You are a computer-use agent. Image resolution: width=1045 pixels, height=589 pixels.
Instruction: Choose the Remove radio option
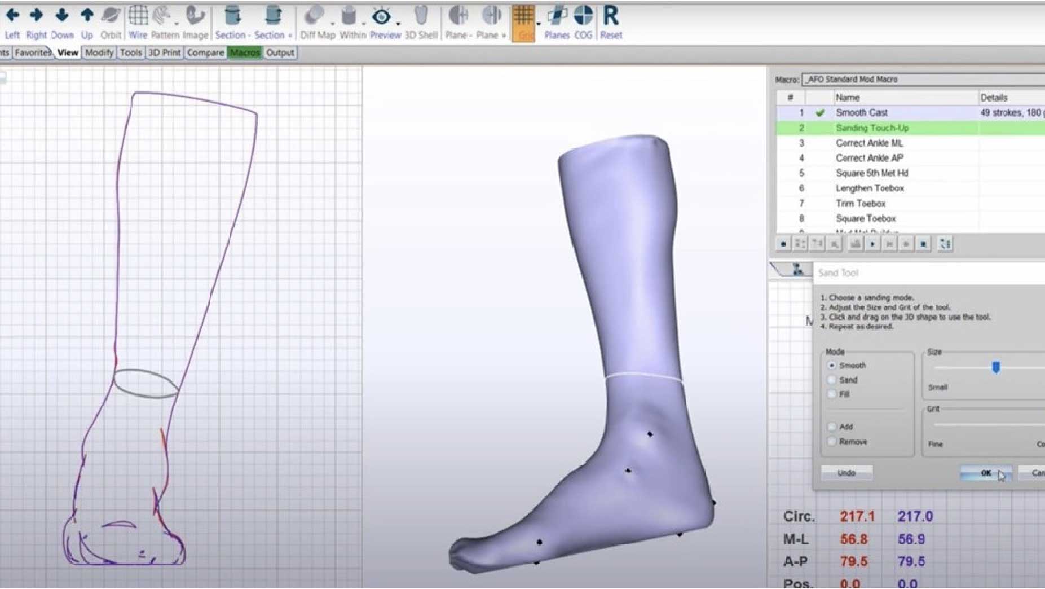pos(832,442)
